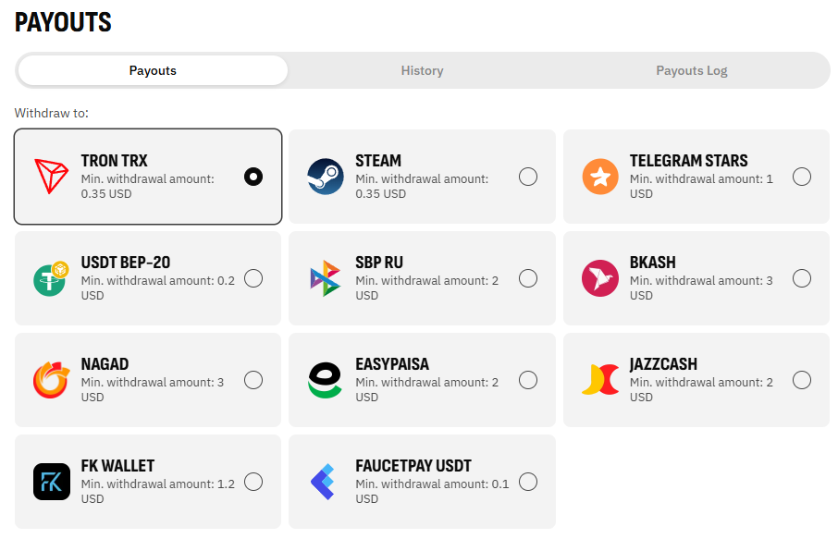
Task: Choose the USDT BEP-20 radio option
Action: click(x=253, y=278)
